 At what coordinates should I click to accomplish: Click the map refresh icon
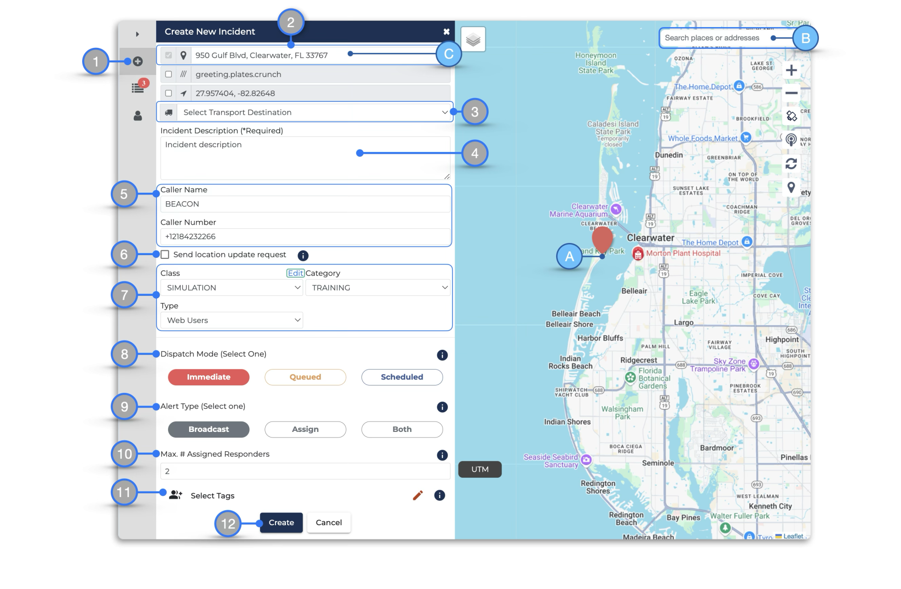tap(791, 164)
